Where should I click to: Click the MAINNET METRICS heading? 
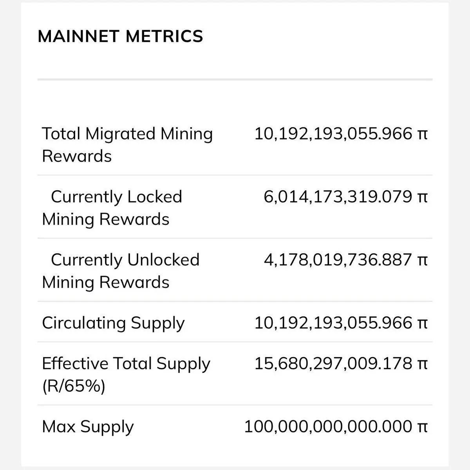click(120, 36)
